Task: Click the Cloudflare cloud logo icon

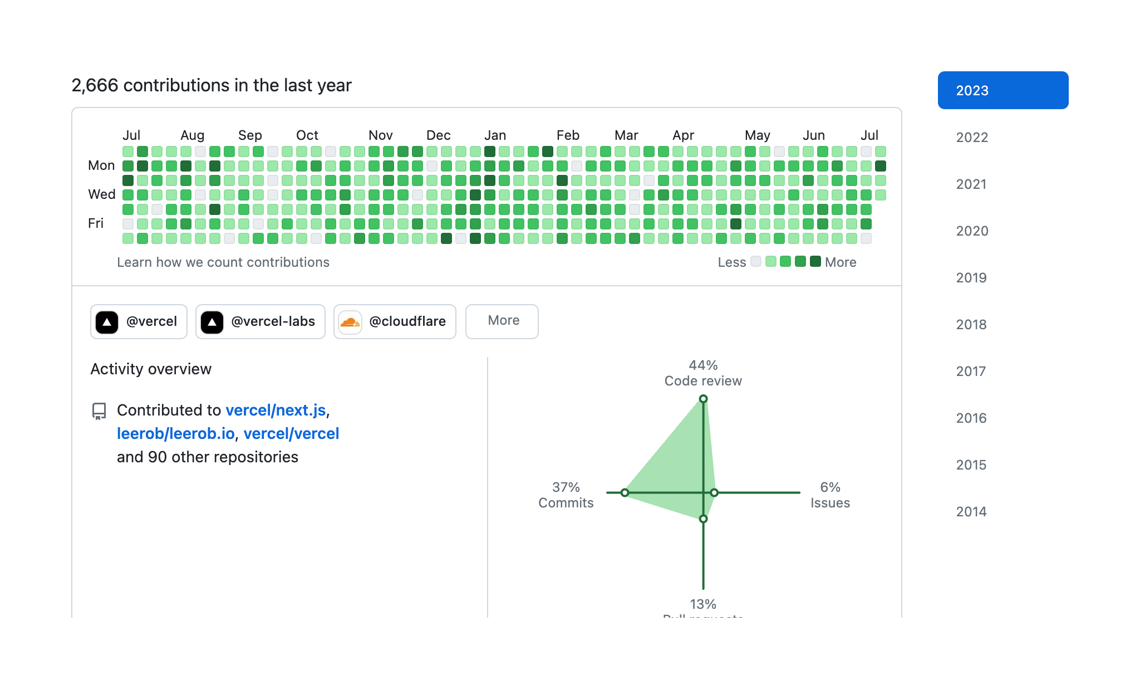Action: 350,322
